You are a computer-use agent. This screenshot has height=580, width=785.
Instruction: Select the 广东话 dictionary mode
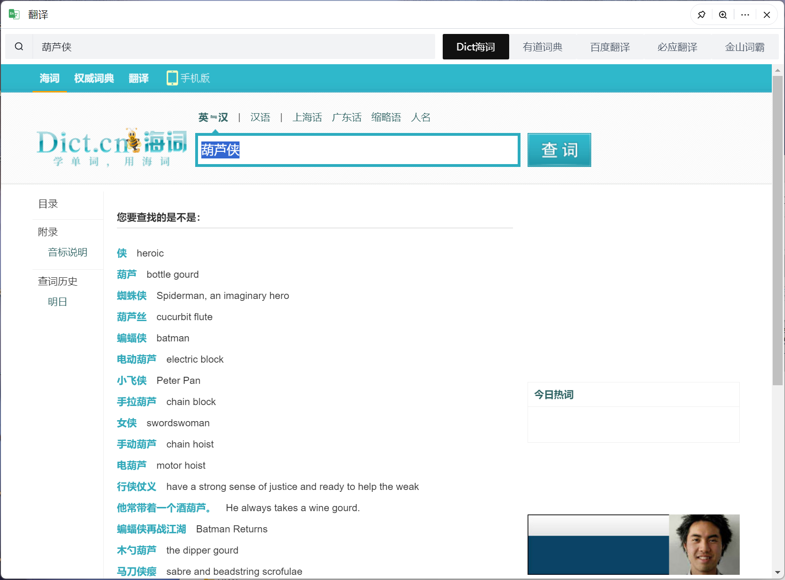[x=347, y=117]
